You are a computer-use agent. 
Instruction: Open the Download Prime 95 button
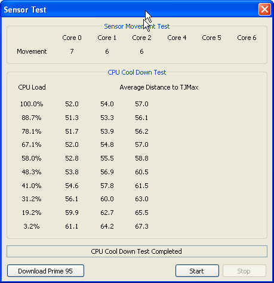pos(45,271)
